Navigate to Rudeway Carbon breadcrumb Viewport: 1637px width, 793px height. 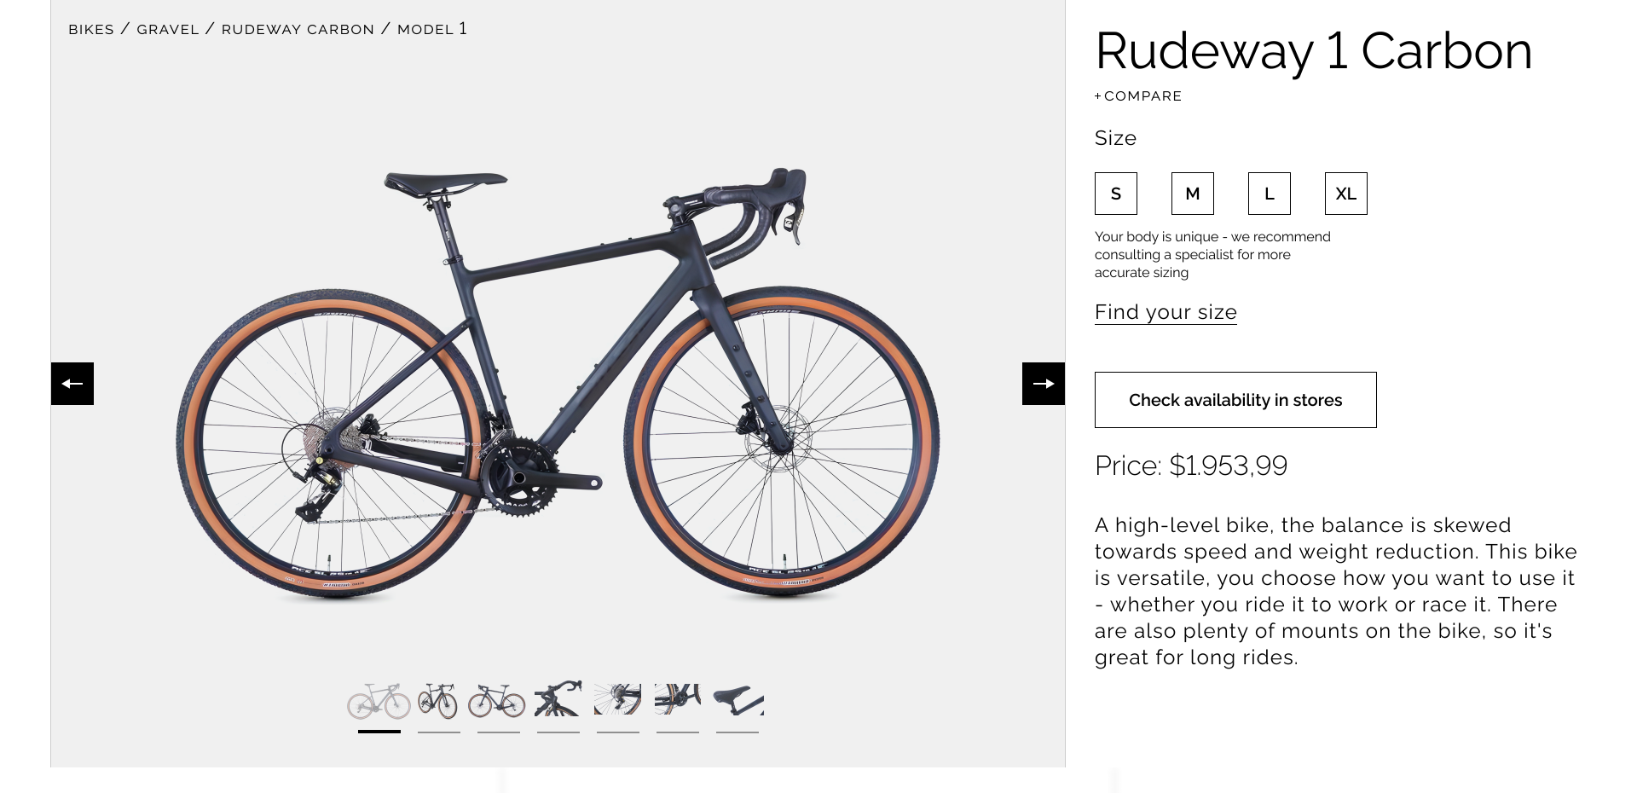pos(298,30)
